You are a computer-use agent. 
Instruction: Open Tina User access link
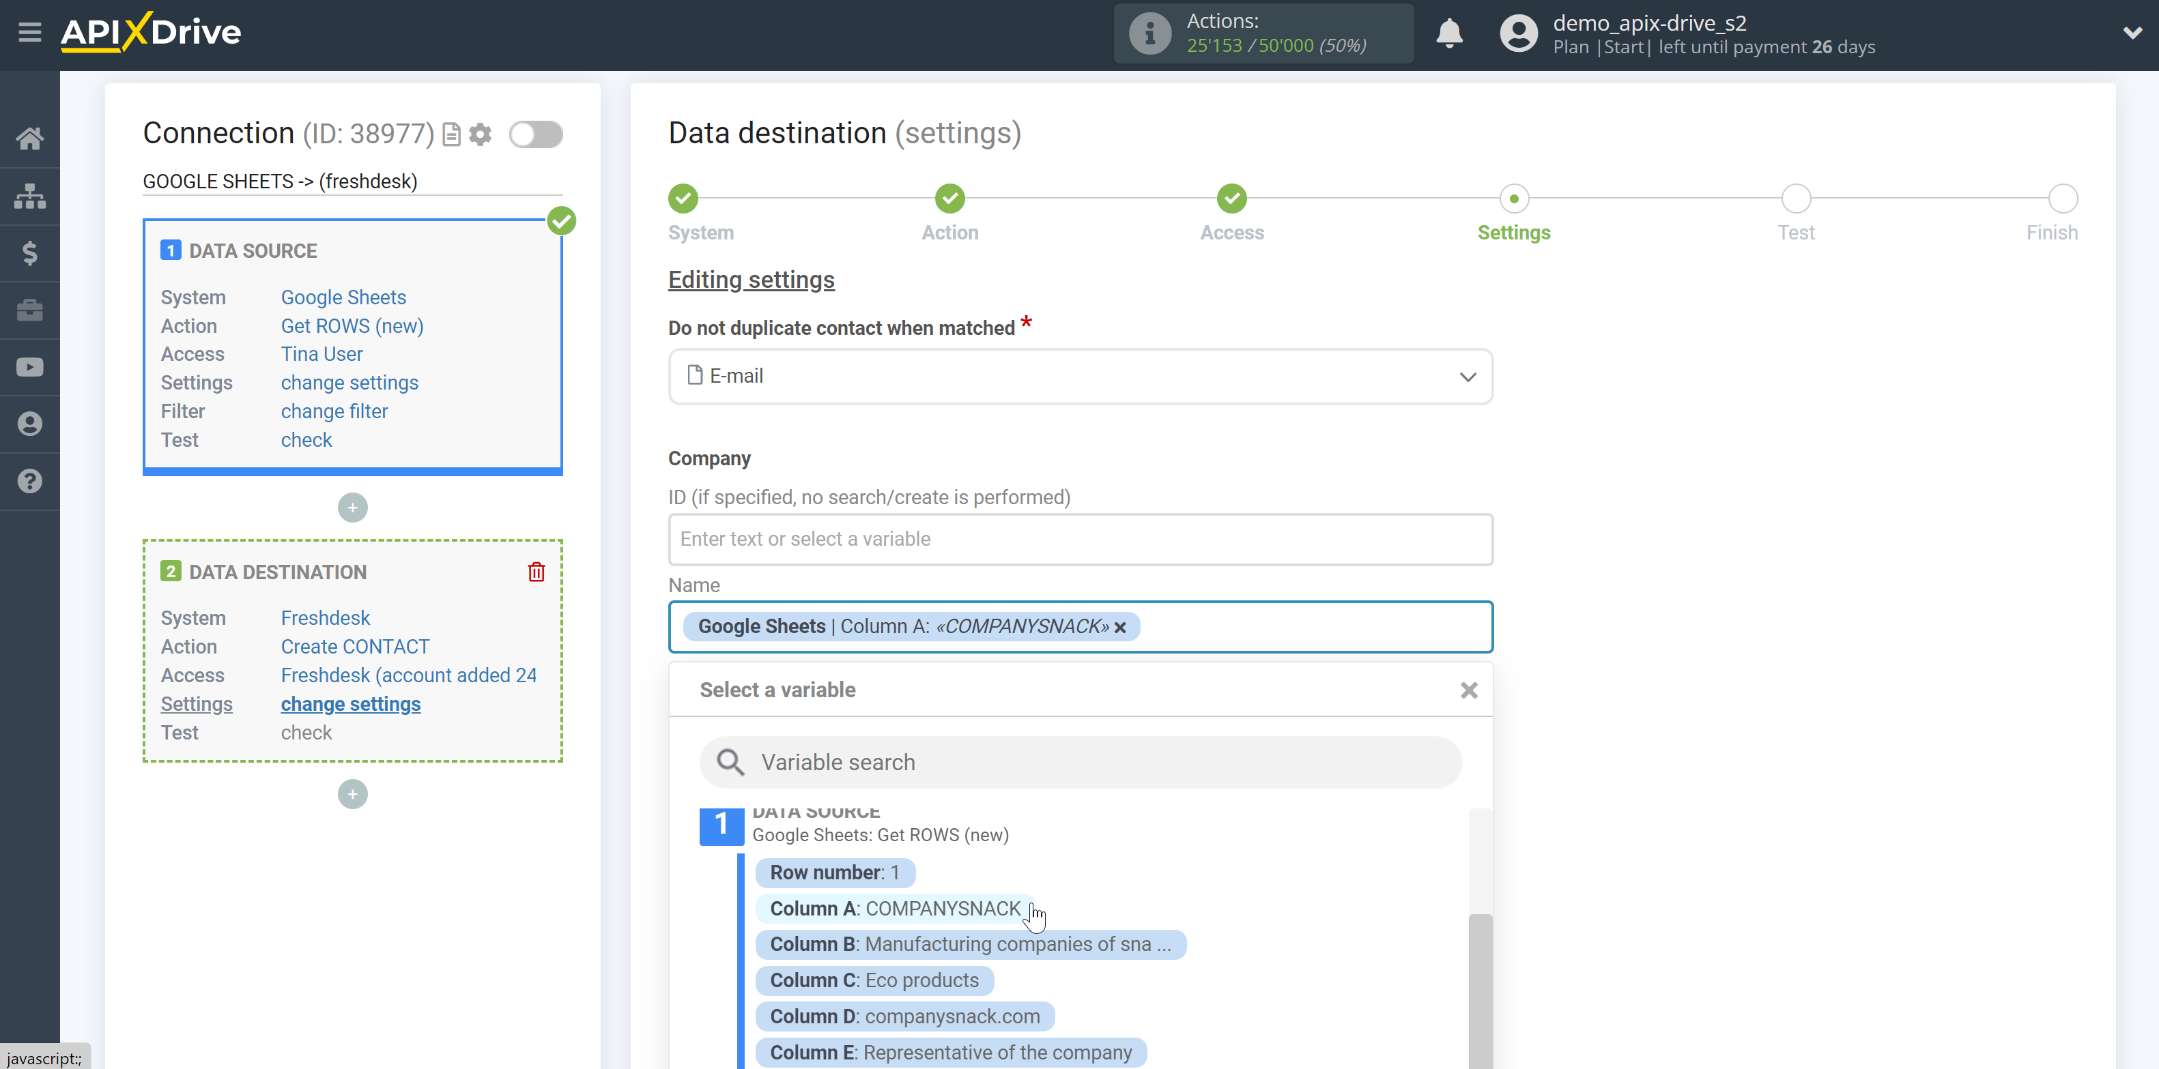[322, 354]
